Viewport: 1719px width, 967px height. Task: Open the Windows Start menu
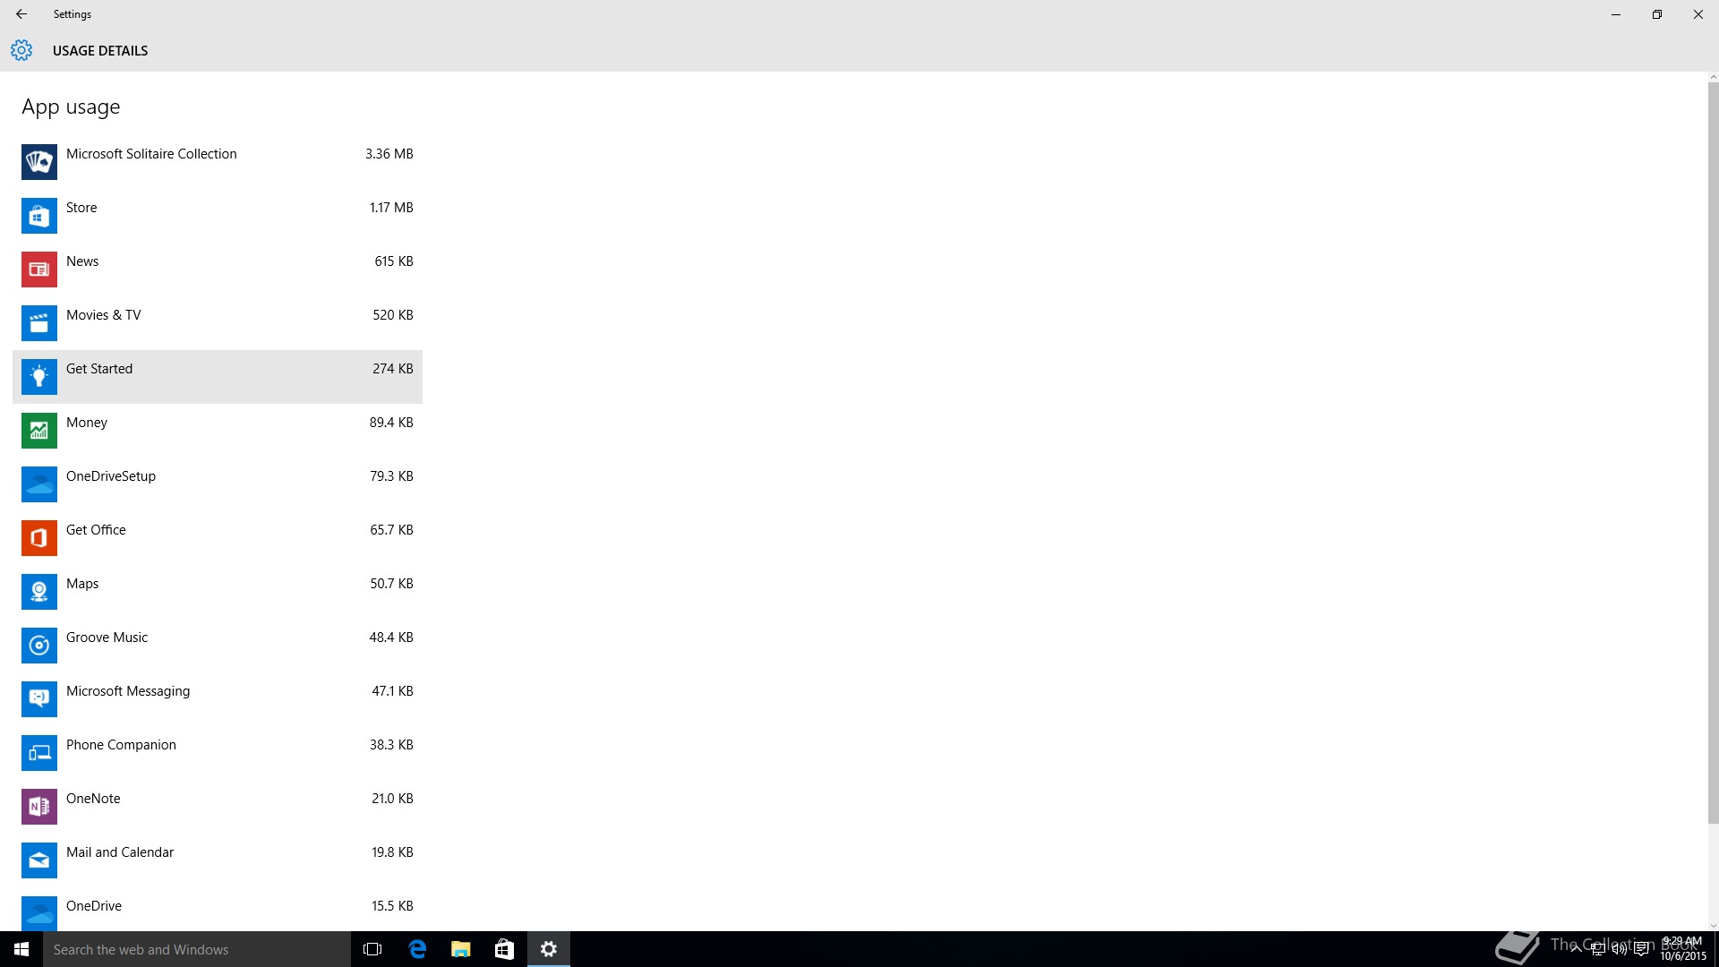pos(21,949)
